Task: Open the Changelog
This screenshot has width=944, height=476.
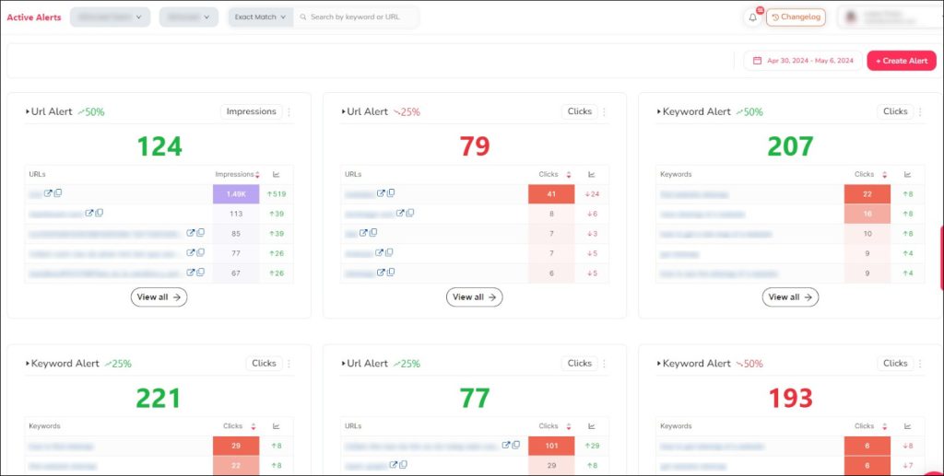Action: [796, 17]
